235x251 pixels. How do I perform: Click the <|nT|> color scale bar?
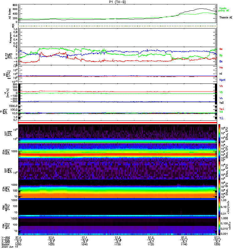pyautogui.click(x=219, y=226)
